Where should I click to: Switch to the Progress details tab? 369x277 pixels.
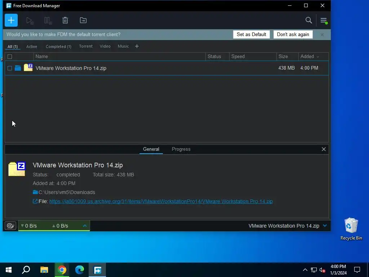click(181, 149)
